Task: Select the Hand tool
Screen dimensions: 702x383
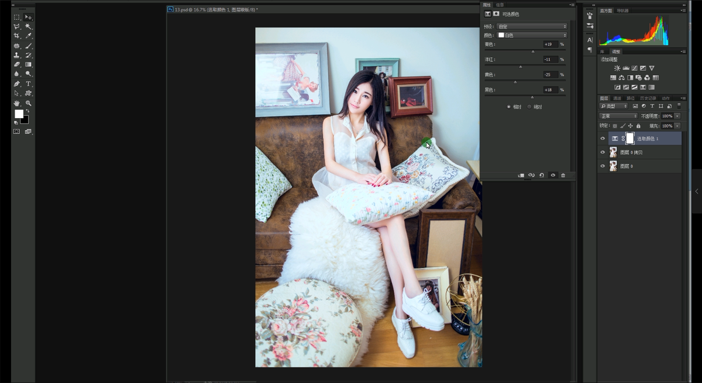Action: 17,103
